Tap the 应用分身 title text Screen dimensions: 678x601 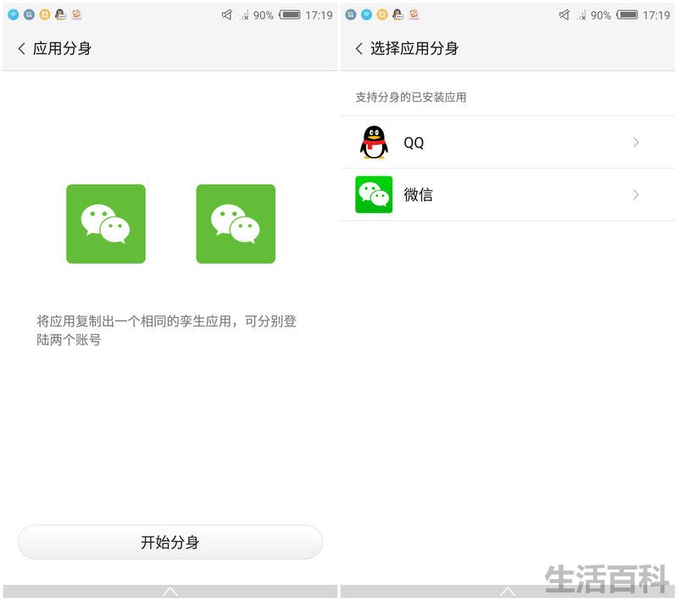(62, 48)
